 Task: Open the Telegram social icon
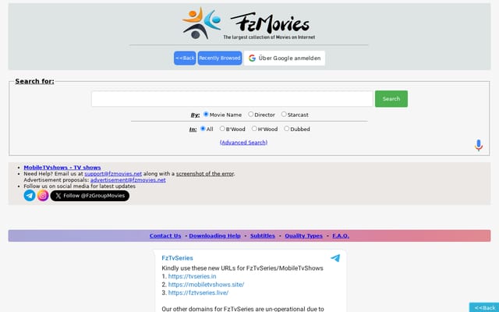click(30, 196)
